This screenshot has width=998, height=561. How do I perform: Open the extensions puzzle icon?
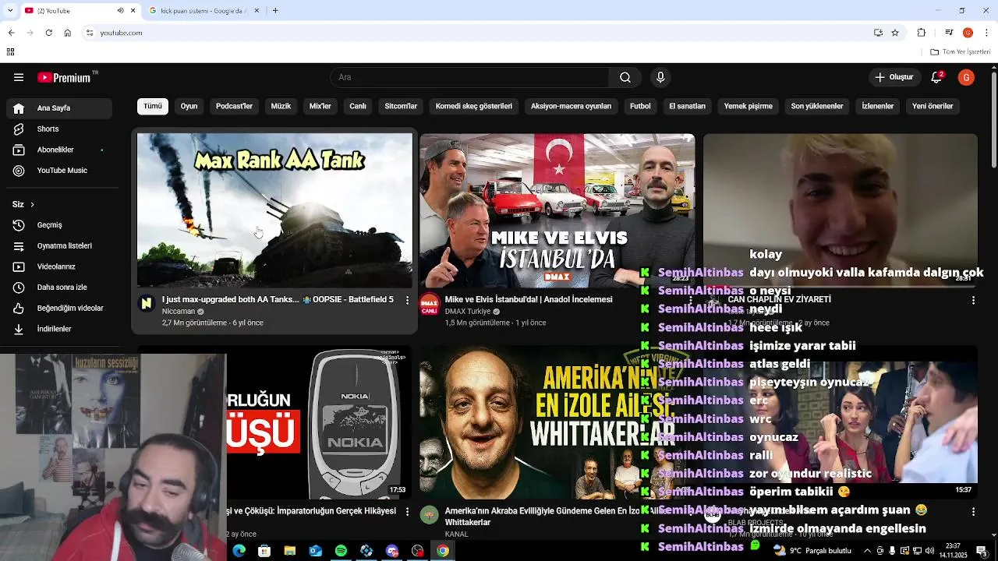click(x=922, y=33)
